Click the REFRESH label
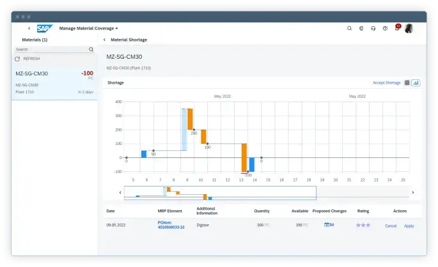 31,59
